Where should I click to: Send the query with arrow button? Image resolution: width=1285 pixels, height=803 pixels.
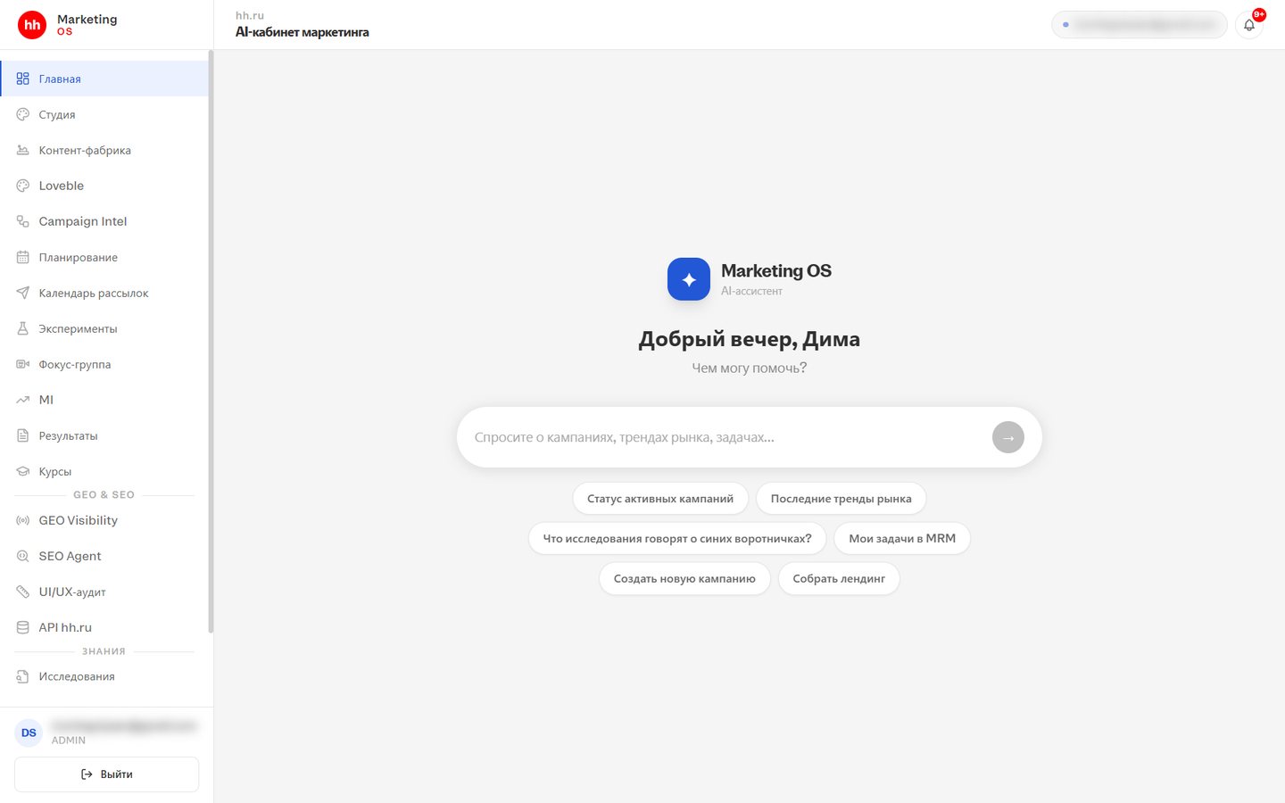click(1008, 437)
